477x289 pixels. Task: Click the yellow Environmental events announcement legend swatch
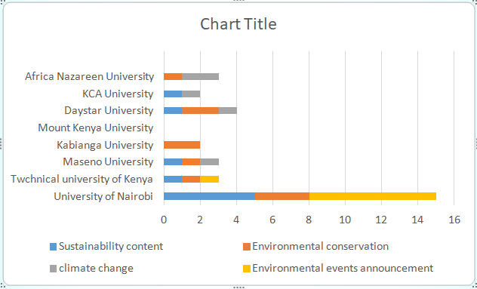click(247, 269)
